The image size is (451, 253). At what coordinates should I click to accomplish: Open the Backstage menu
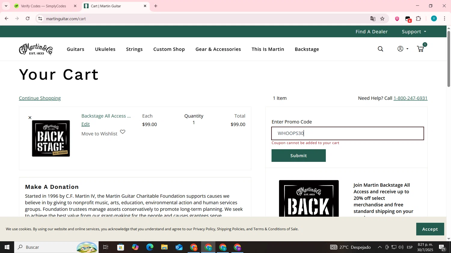point(307,49)
